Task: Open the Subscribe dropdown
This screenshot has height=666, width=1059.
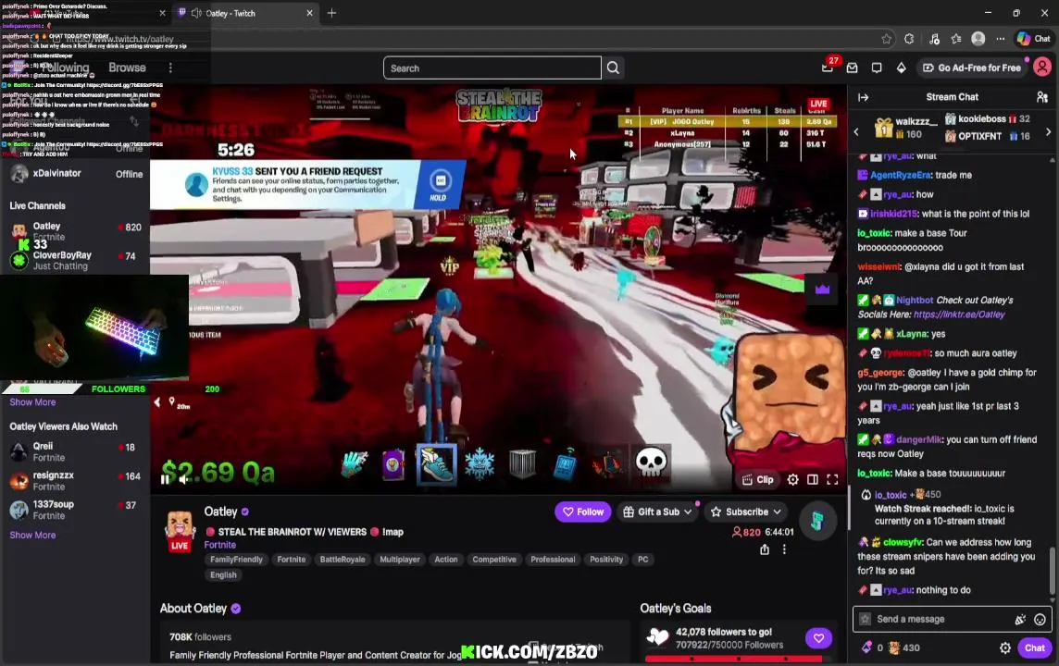Action: pyautogui.click(x=746, y=512)
